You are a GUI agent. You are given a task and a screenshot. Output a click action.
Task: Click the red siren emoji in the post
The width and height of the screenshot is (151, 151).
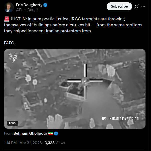7,19
